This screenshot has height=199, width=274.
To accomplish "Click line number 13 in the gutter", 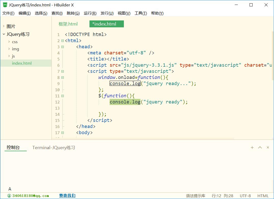I will [x=57, y=108].
